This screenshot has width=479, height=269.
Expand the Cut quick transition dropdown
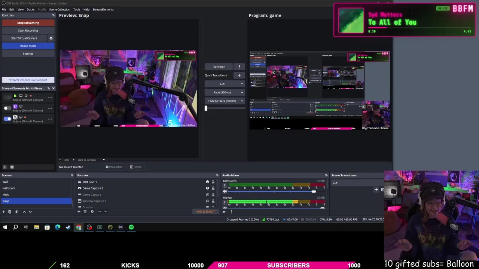(x=242, y=84)
